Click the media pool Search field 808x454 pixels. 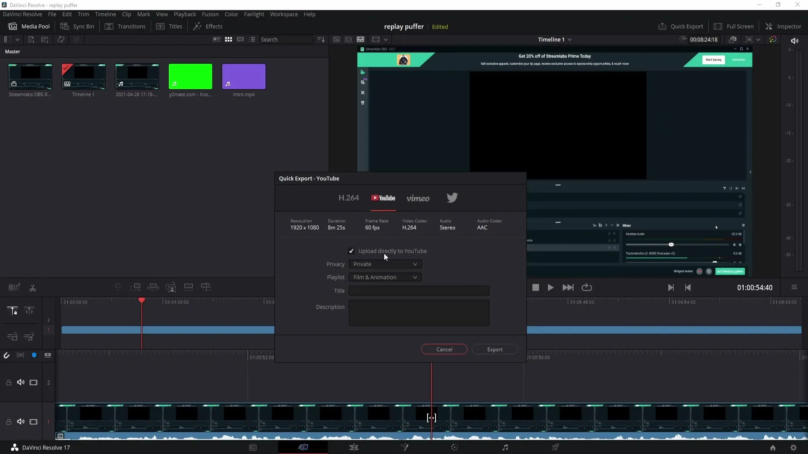tap(286, 39)
